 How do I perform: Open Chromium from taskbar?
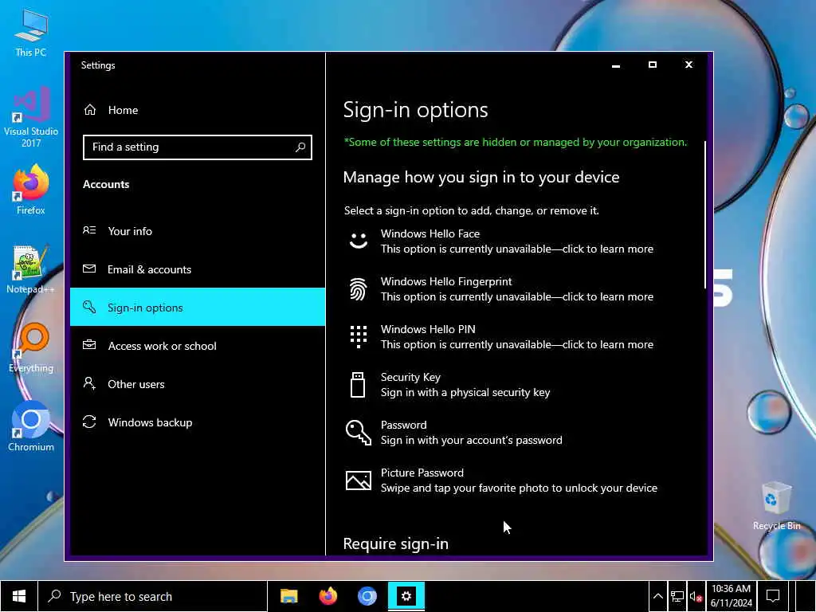pyautogui.click(x=367, y=596)
